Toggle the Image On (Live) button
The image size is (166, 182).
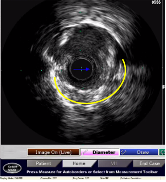pyautogui.click(x=53, y=152)
